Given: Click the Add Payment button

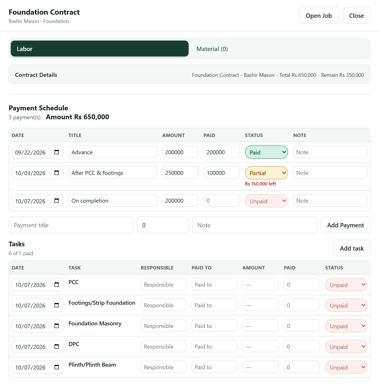Looking at the screenshot, I should (345, 225).
